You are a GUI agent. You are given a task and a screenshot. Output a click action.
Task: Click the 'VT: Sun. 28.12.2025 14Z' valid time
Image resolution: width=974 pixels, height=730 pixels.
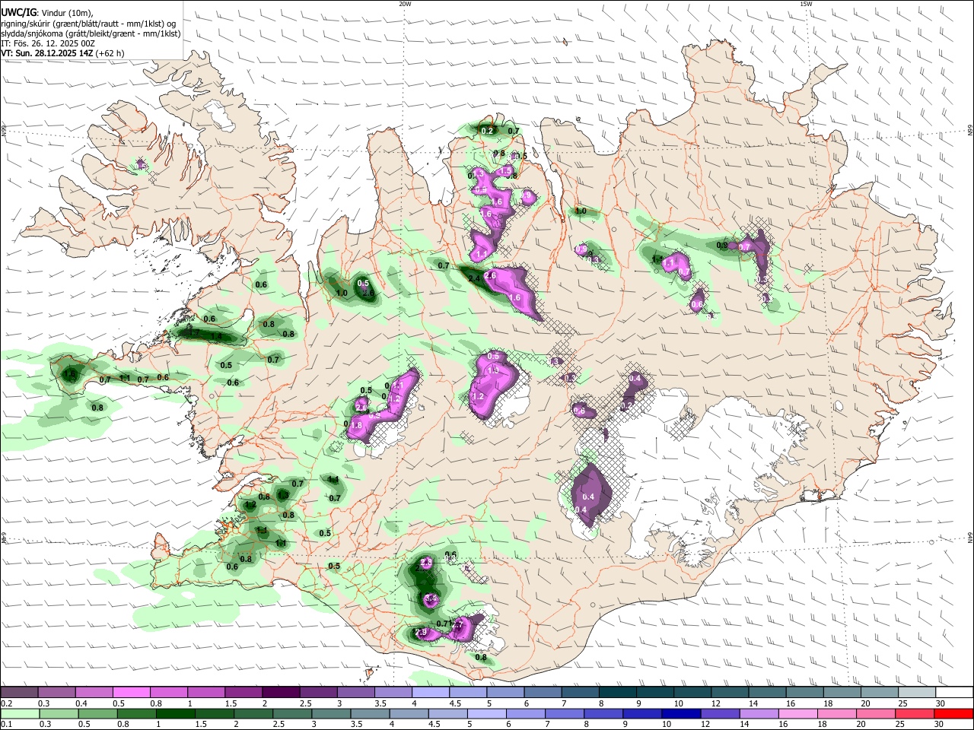pos(46,53)
